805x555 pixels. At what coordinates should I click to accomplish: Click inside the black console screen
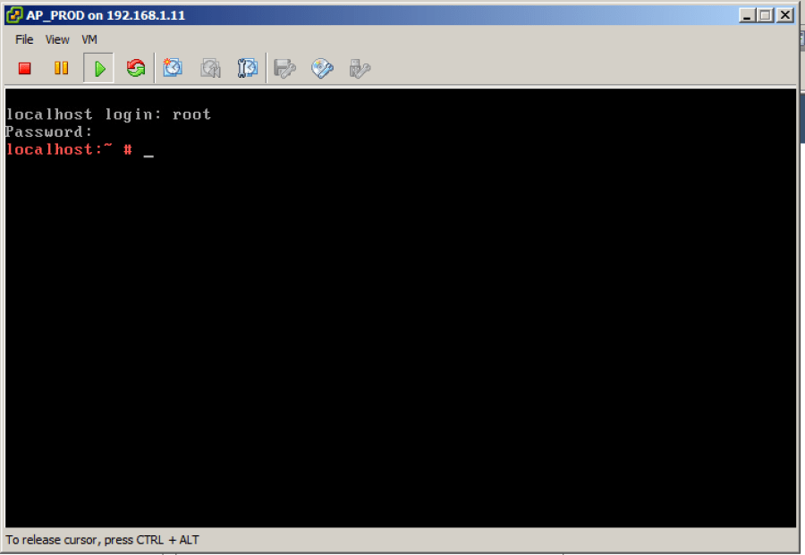(x=400, y=340)
